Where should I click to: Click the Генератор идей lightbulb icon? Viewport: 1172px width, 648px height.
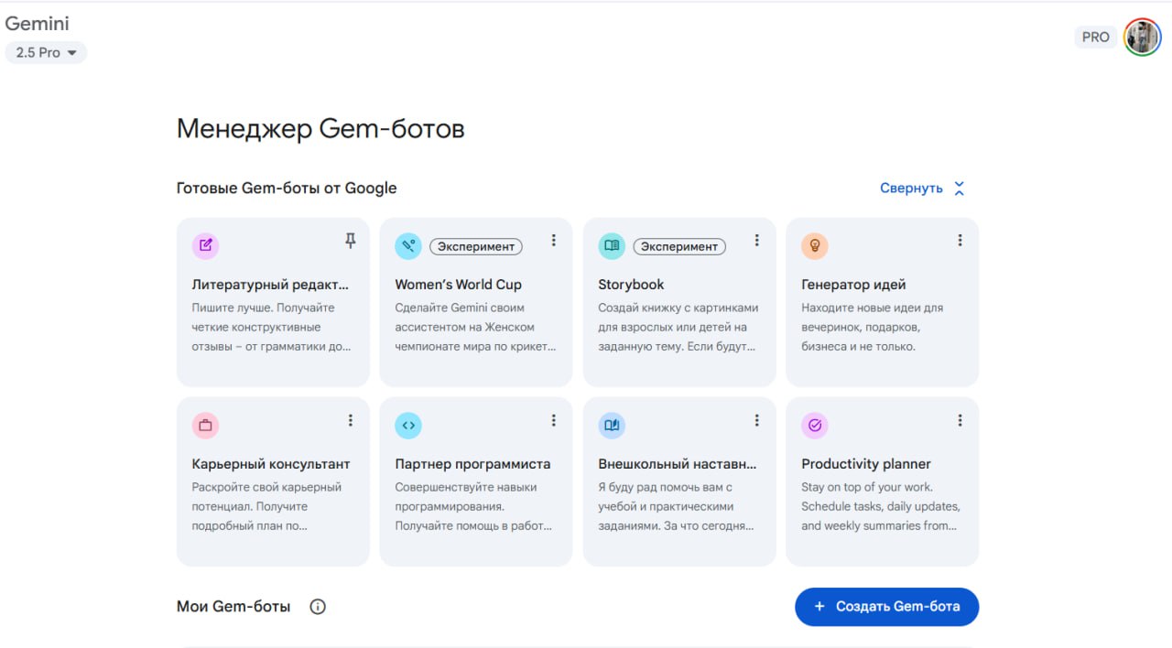(x=814, y=245)
